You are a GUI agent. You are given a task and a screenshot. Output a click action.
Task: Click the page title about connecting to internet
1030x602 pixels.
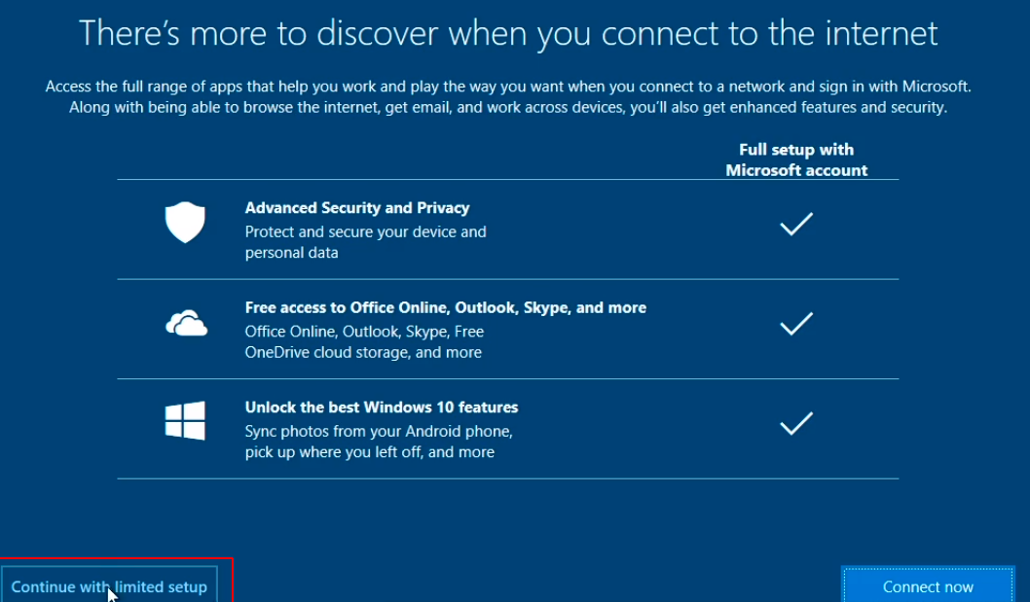click(x=508, y=33)
